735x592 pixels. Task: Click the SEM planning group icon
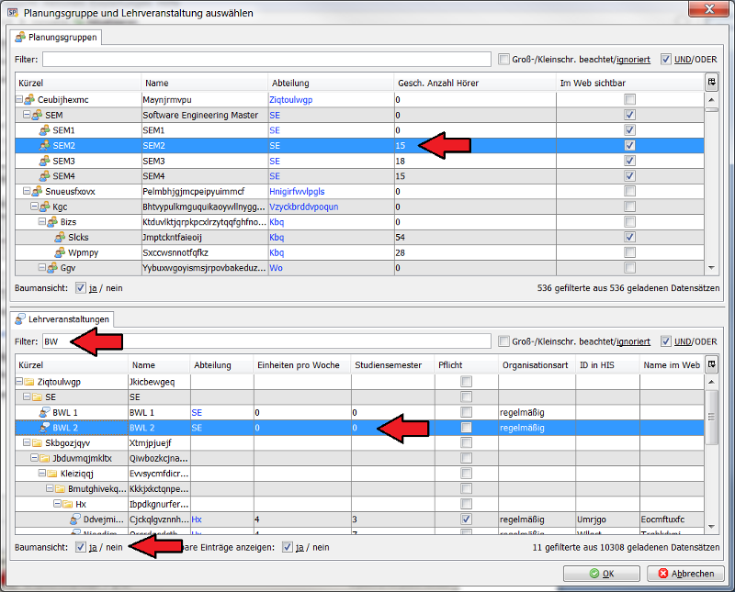(37, 115)
